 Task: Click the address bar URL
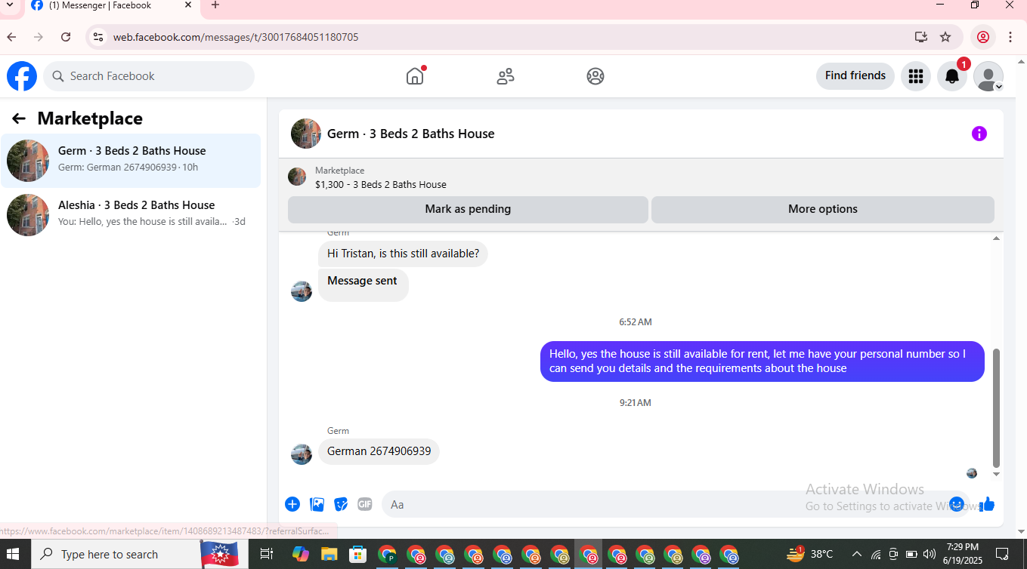tap(236, 37)
